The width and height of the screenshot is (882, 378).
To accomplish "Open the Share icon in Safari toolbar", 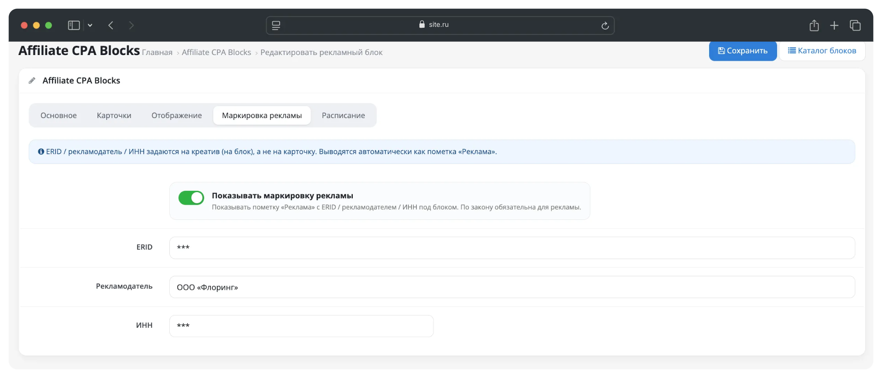I will click(814, 25).
